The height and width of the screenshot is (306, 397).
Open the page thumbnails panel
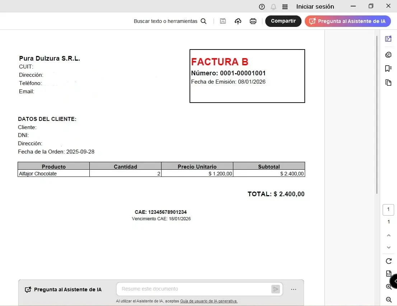388,82
